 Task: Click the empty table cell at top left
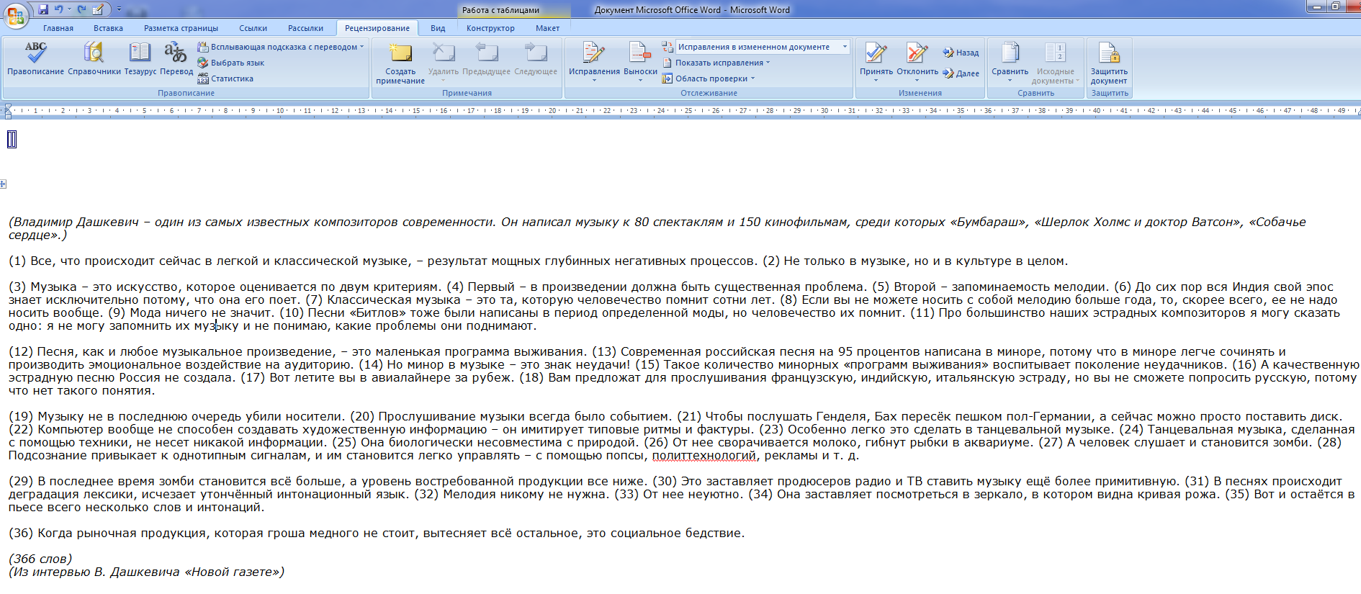(12, 139)
